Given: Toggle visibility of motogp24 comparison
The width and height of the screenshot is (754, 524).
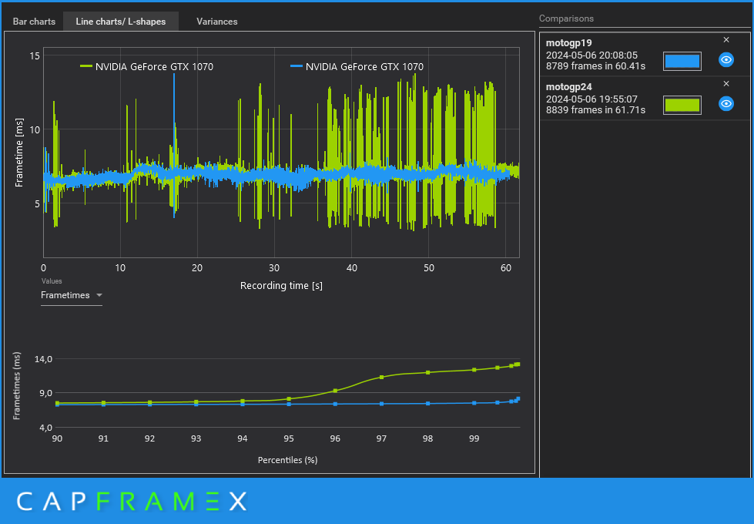Looking at the screenshot, I should (x=726, y=104).
